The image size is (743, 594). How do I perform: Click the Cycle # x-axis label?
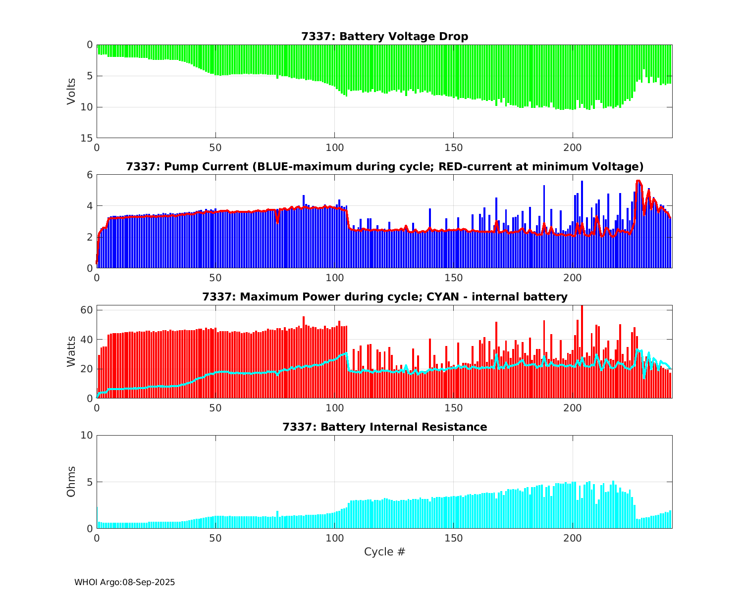[x=384, y=552]
